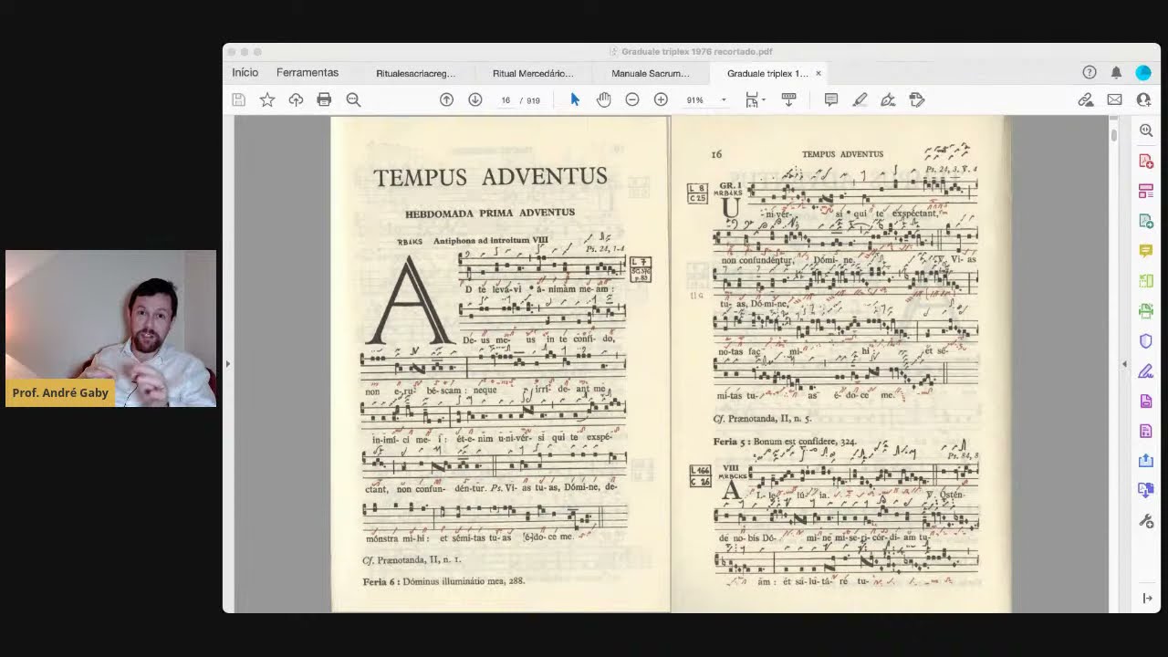The width and height of the screenshot is (1168, 657).
Task: Click the HEBDOMADA PRIMA ADVENTUS heading
Action: (490, 213)
